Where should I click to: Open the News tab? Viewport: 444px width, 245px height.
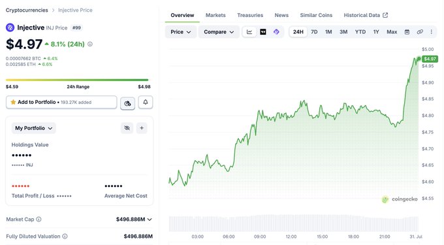[x=281, y=15]
